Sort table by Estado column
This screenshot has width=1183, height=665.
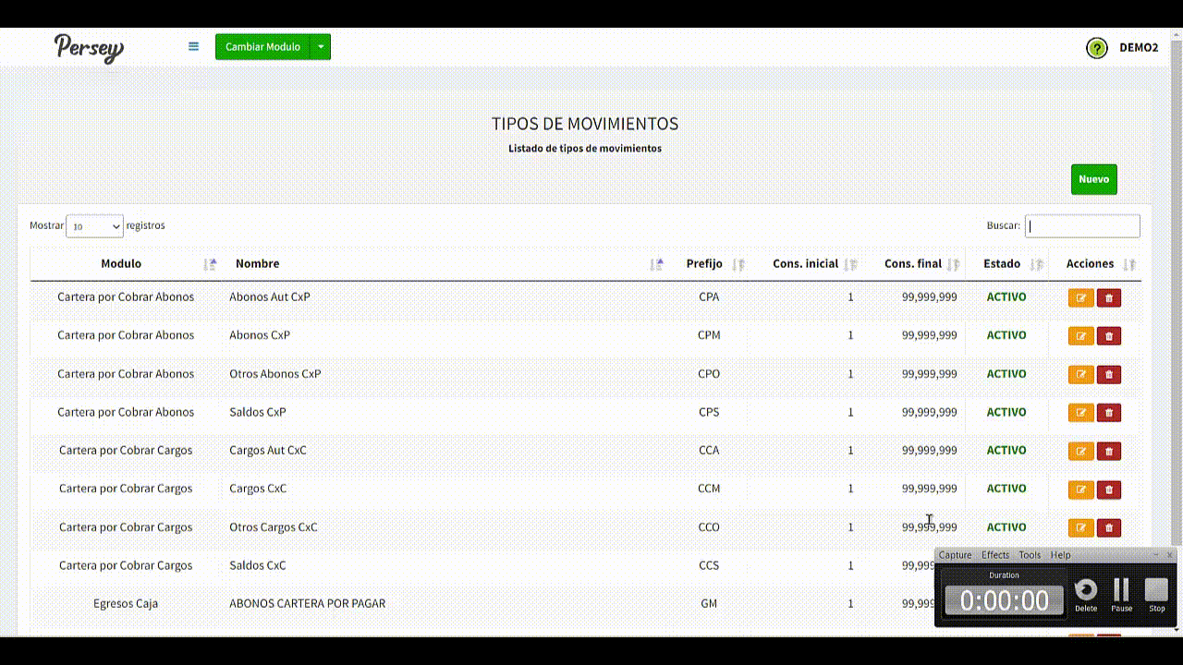(1002, 264)
